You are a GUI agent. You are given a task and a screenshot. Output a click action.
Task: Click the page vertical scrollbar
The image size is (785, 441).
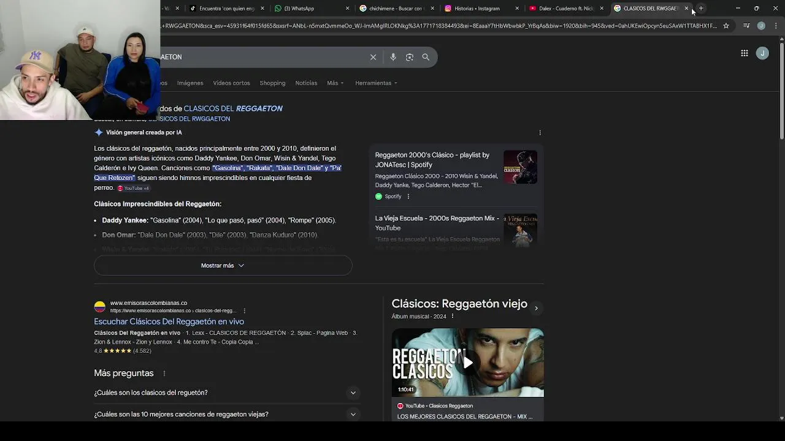[x=781, y=92]
